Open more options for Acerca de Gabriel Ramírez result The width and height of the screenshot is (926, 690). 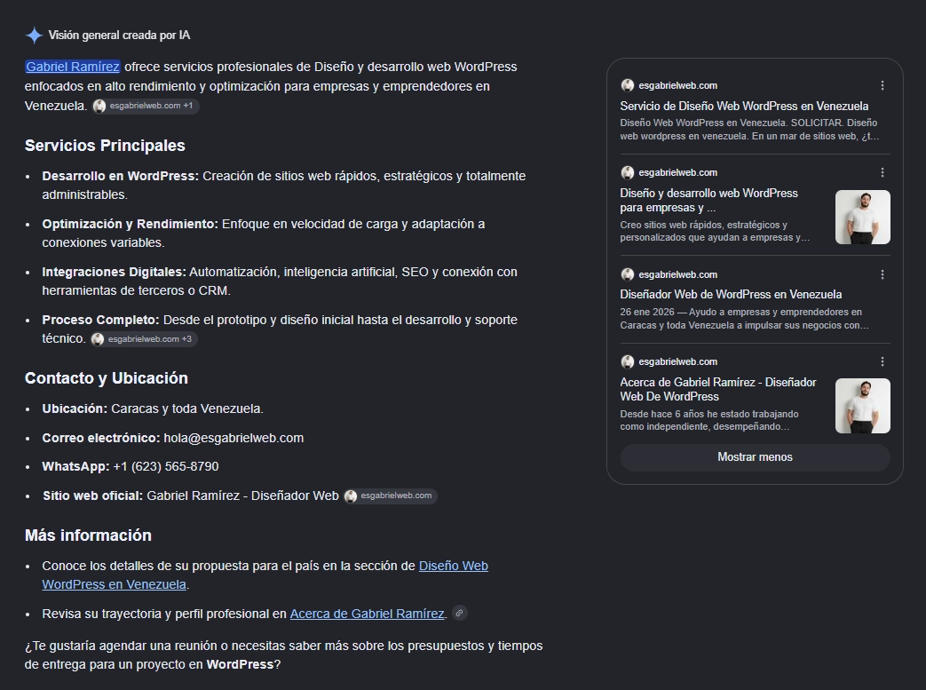click(882, 361)
